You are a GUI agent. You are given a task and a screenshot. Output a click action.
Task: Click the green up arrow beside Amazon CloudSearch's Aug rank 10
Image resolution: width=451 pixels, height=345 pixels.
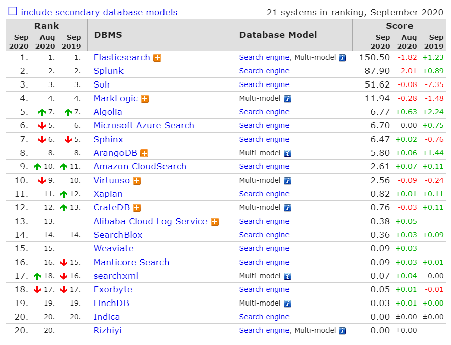37,167
